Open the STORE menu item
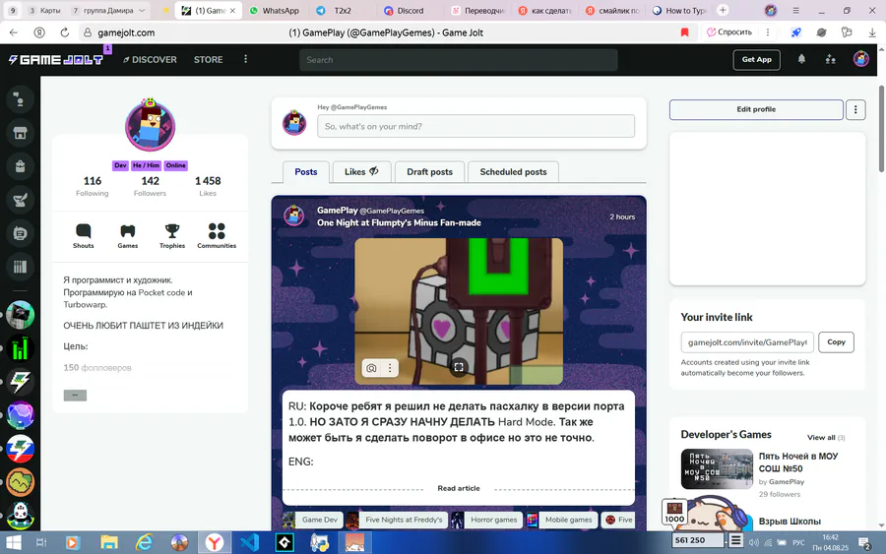Screen dimensions: 886x554 click(208, 59)
